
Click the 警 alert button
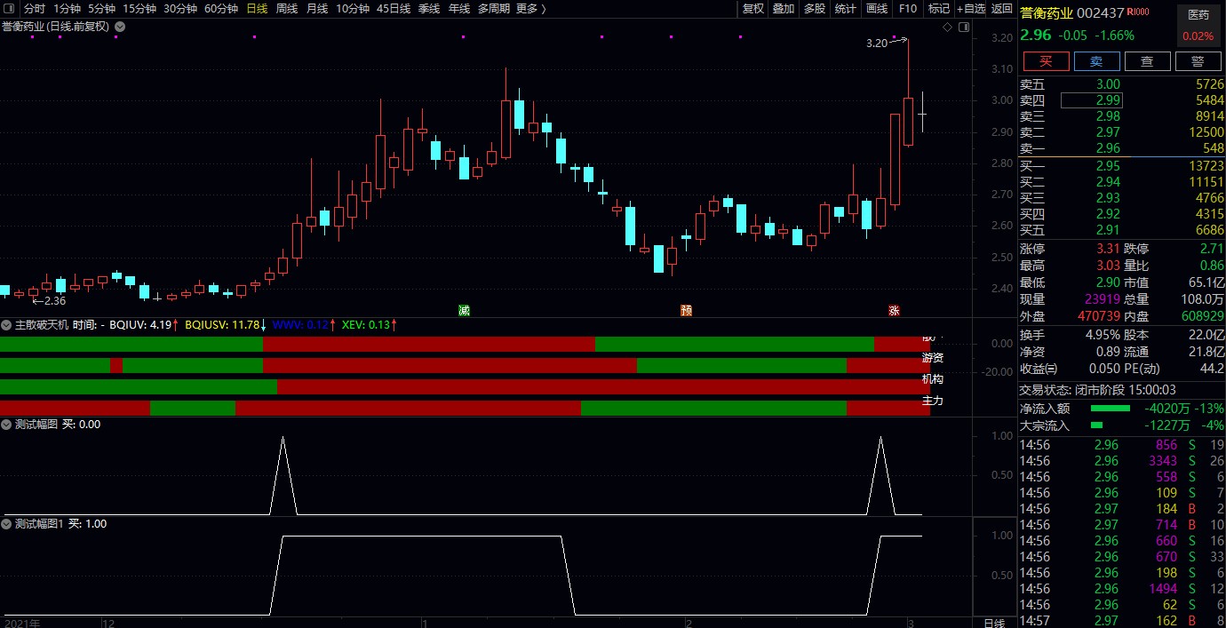coord(1198,61)
